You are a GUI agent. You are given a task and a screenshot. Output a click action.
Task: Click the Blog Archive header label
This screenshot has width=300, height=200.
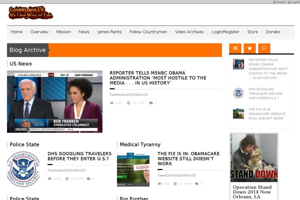click(x=27, y=50)
